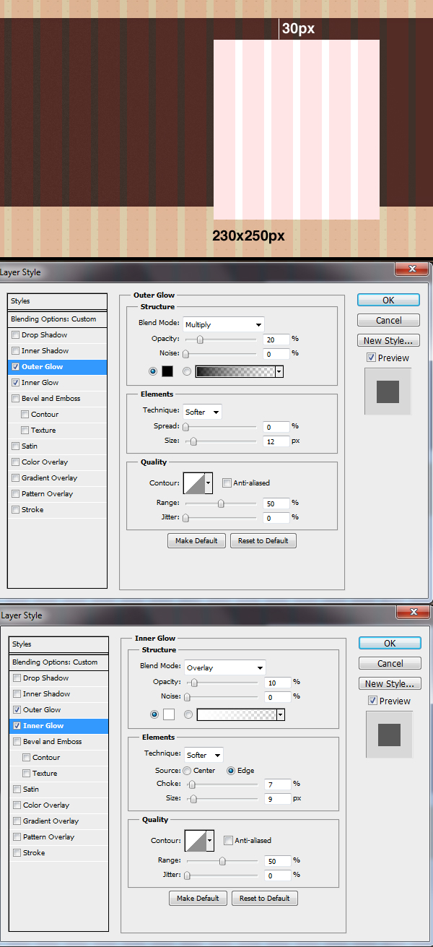Click Size field showing 9
Image resolution: width=433 pixels, height=947 pixels.
278,799
